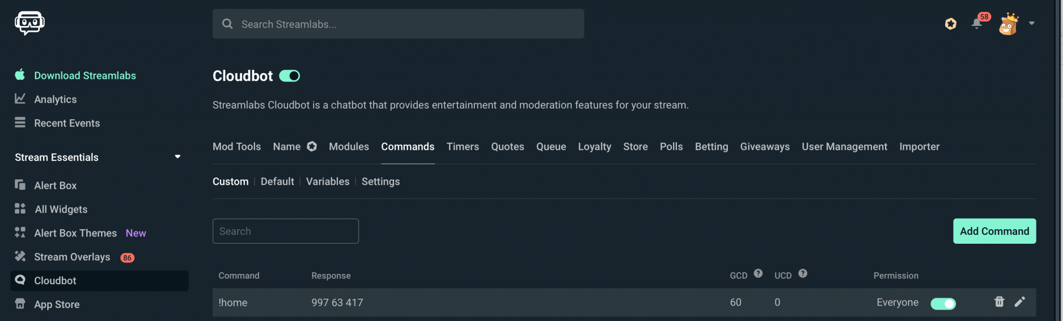Open the Loyalty tab
This screenshot has height=321, width=1063.
pyautogui.click(x=594, y=147)
